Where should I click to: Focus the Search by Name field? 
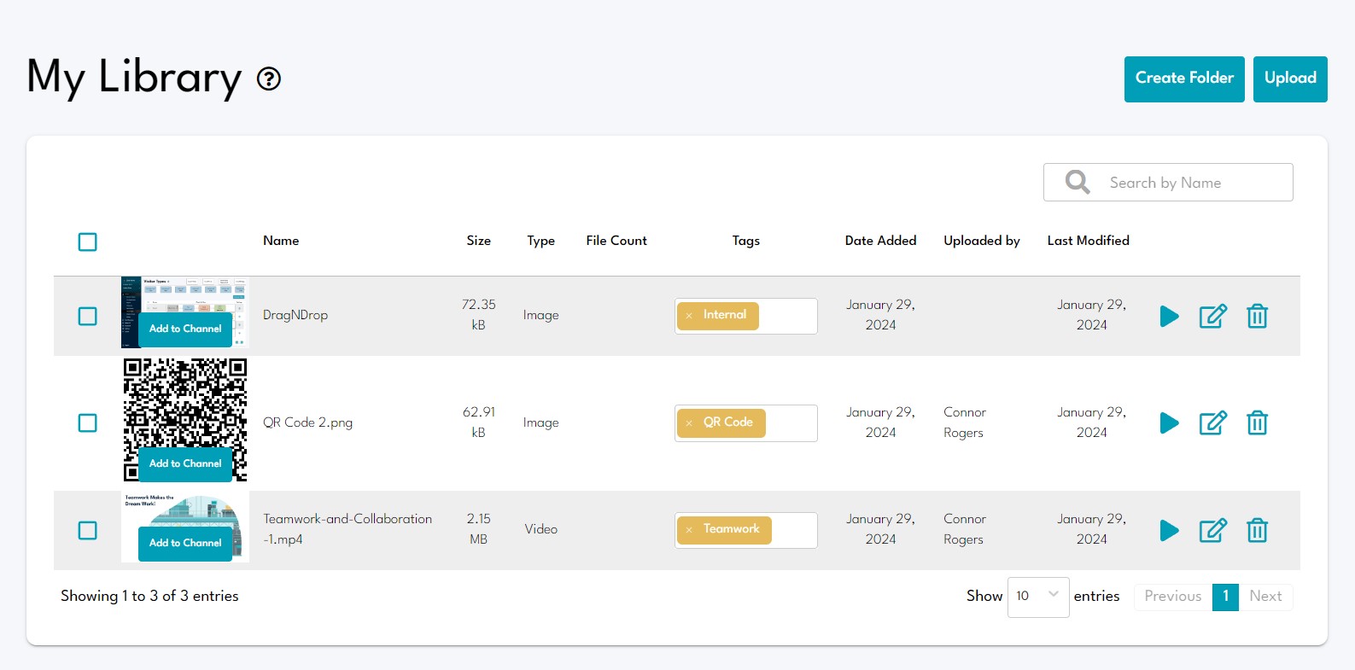[x=1168, y=182]
